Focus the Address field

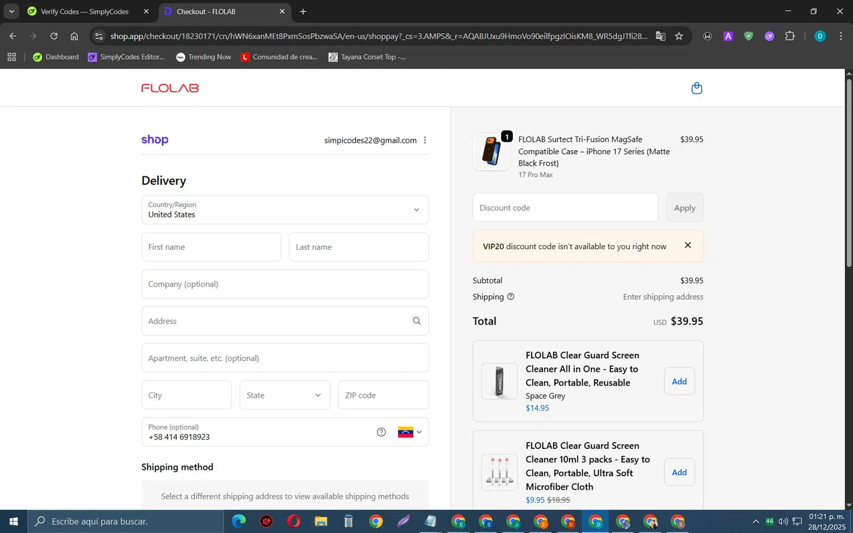point(285,321)
